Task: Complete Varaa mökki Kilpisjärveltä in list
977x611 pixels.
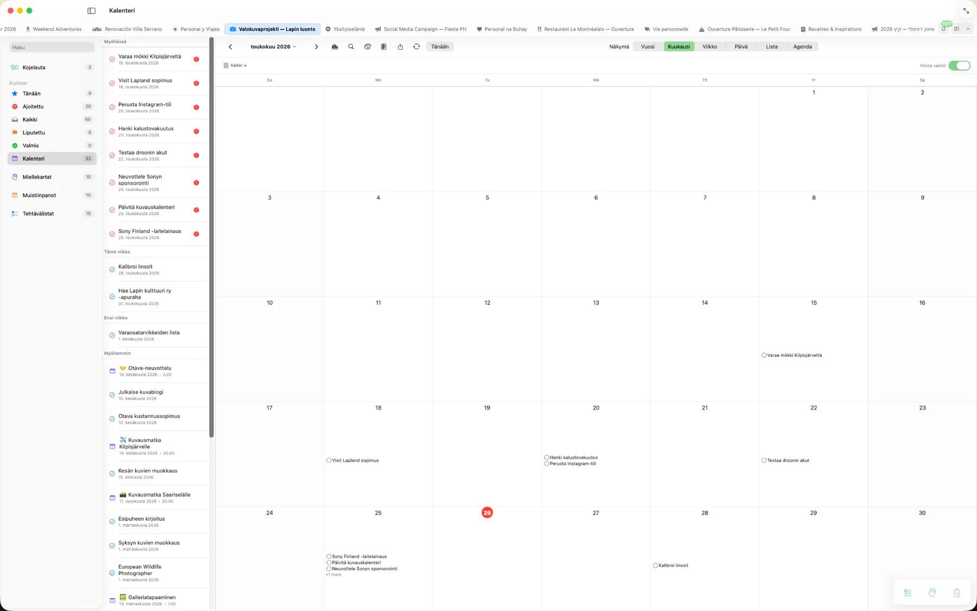Action: [112, 59]
